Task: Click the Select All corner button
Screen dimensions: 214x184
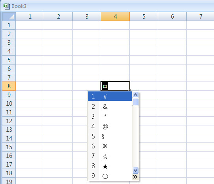Action: coord(9,17)
